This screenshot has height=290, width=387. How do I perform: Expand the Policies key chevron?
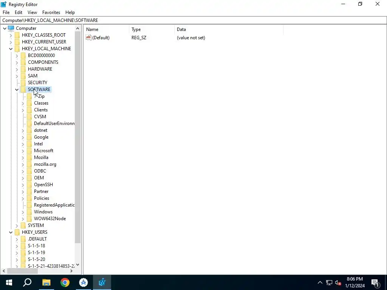point(23,198)
